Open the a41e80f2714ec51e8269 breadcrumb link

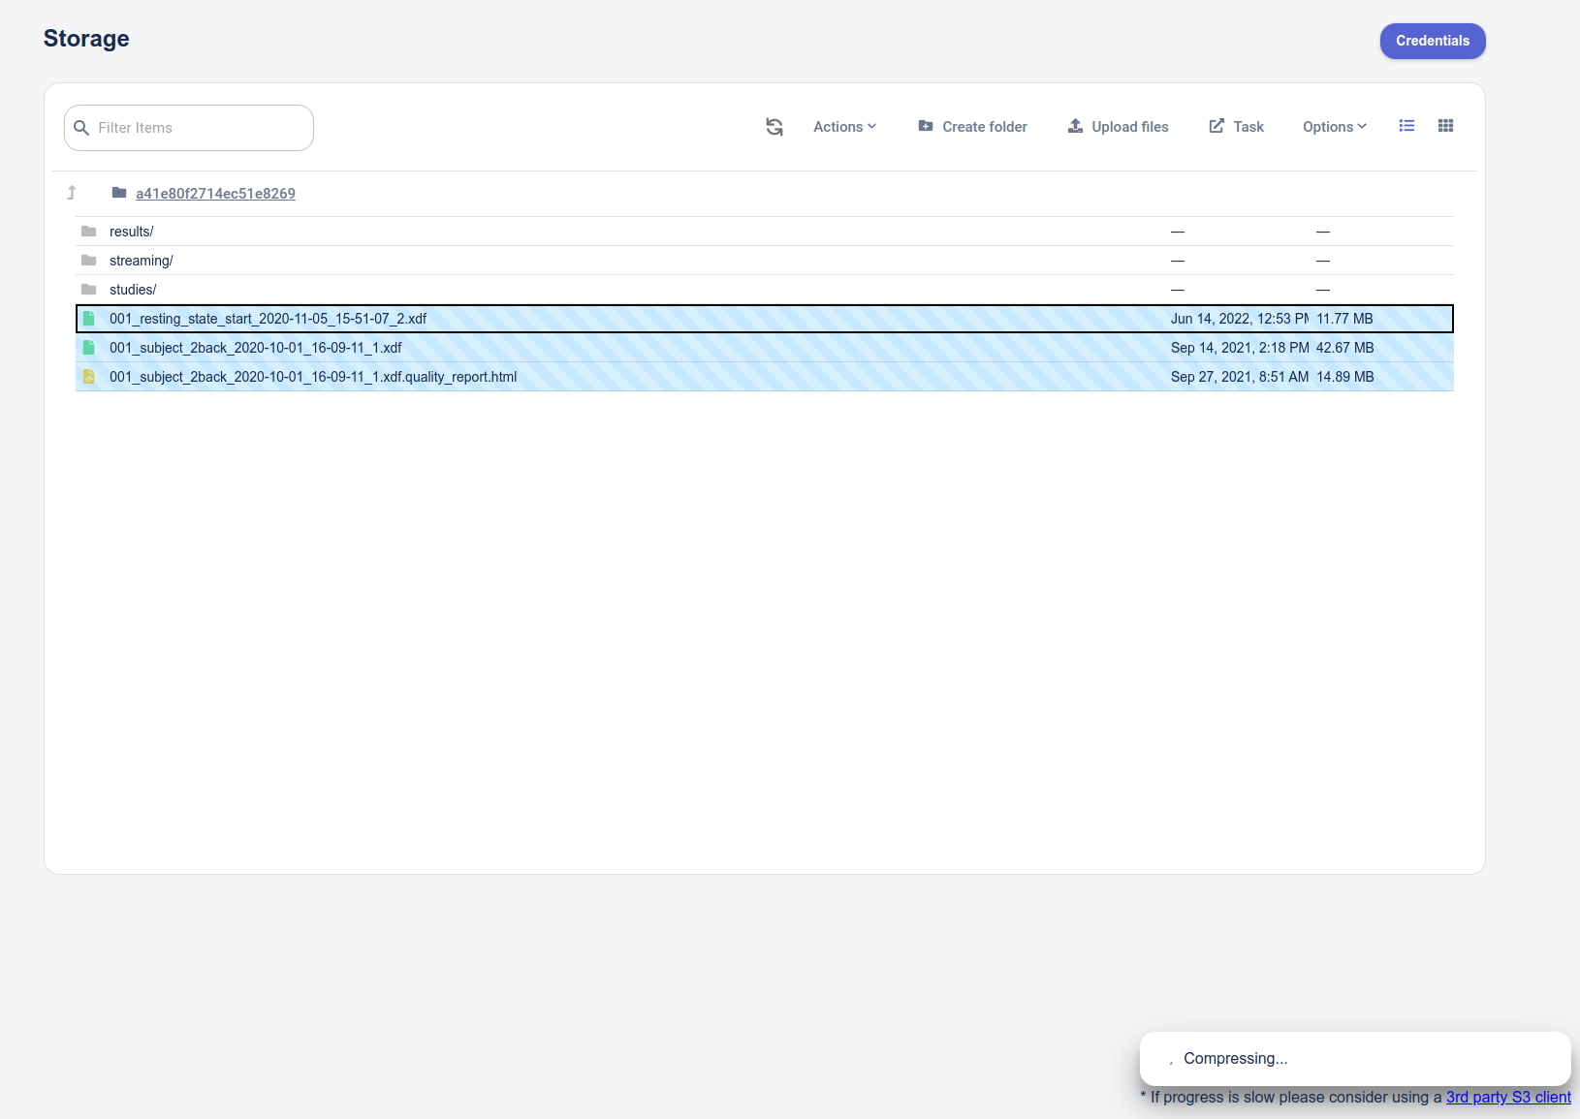(x=215, y=194)
